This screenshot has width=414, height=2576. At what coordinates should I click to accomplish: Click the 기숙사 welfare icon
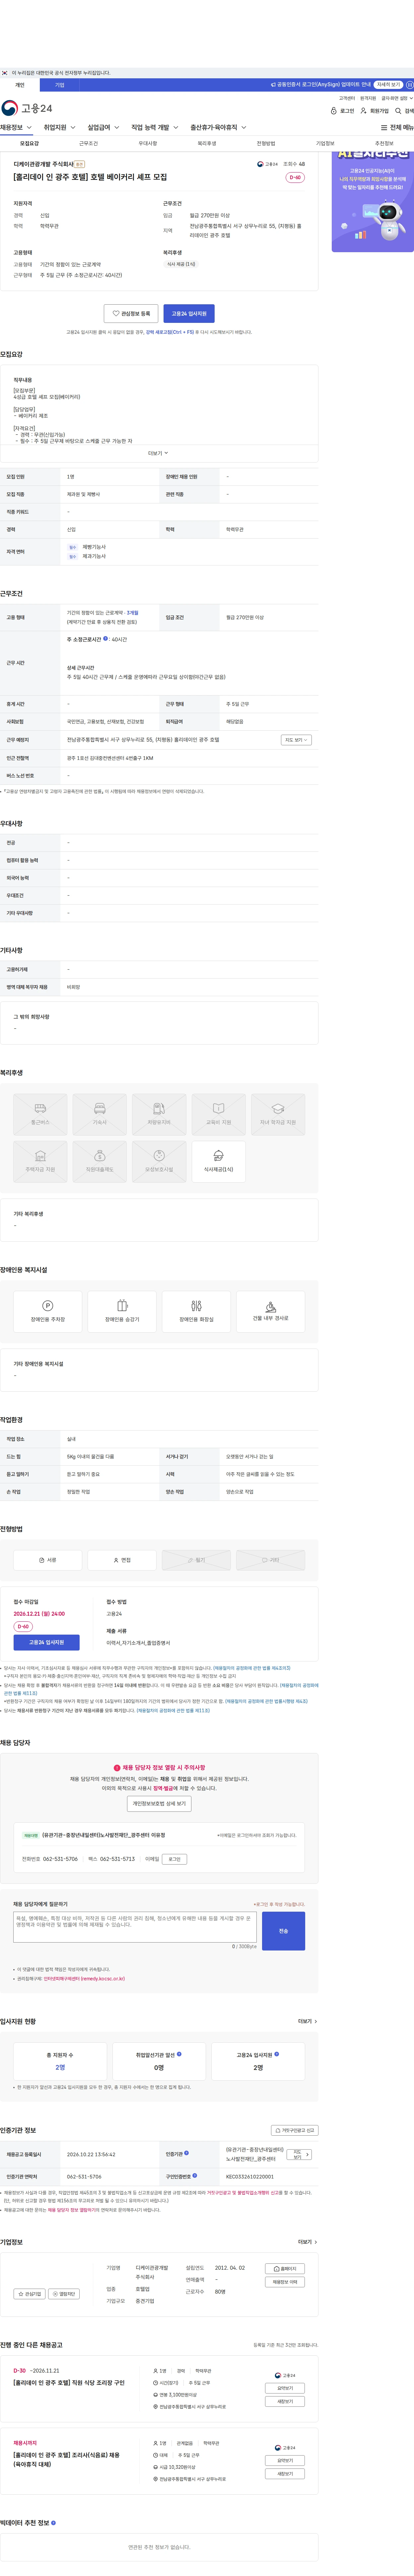100,1114
